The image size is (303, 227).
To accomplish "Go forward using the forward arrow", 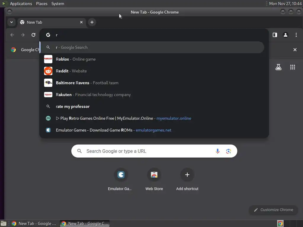I will (x=22, y=35).
